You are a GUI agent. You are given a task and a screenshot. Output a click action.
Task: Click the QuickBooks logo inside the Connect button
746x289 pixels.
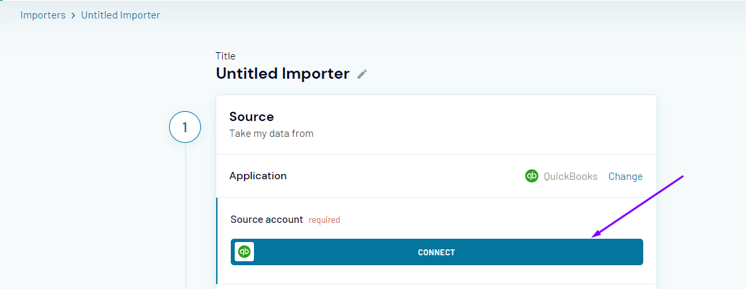[244, 251]
